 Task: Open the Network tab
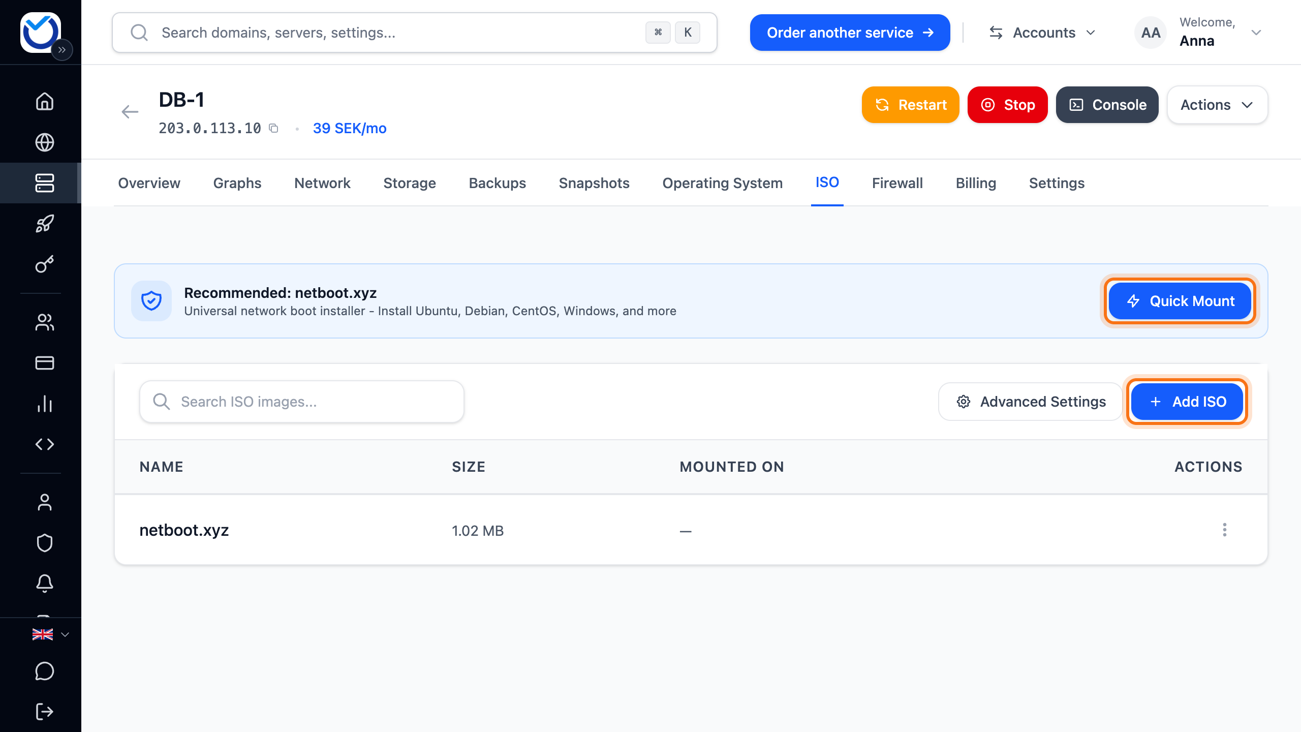(322, 183)
